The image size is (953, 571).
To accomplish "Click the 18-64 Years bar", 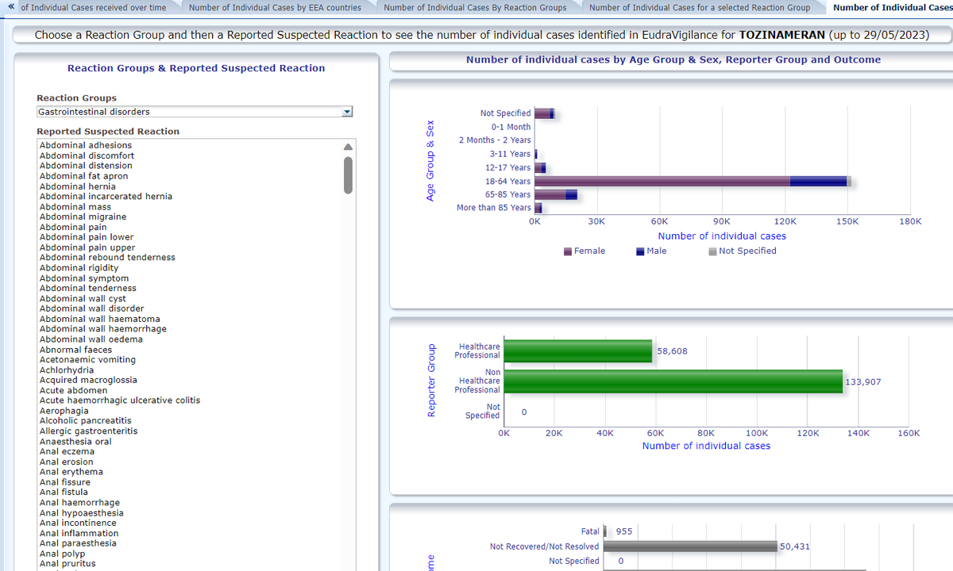I will click(x=691, y=181).
